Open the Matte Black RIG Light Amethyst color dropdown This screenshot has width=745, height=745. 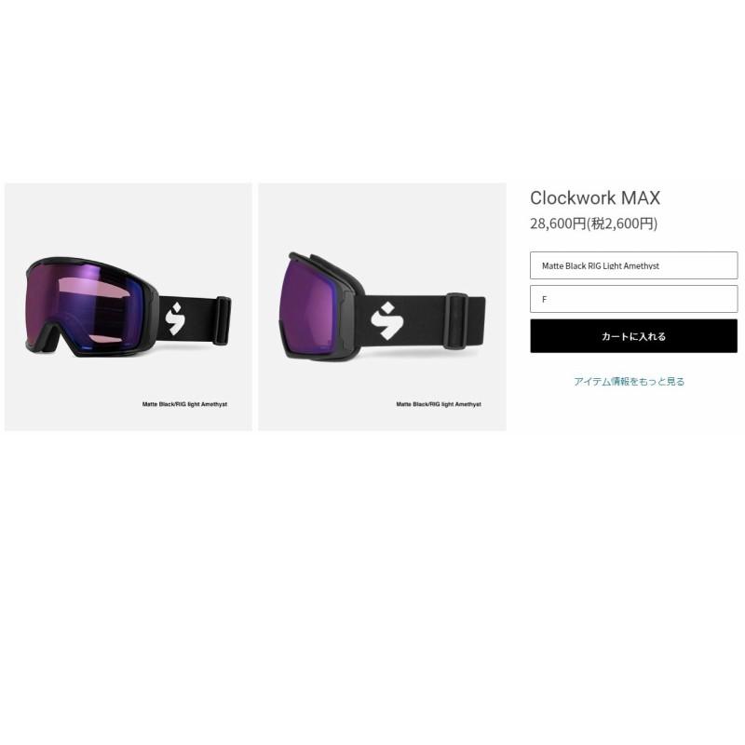click(633, 265)
